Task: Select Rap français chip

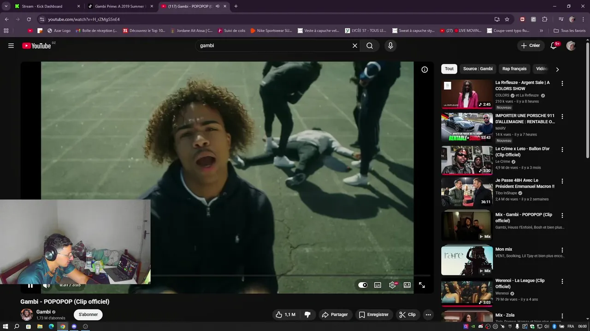Action: 514,69
